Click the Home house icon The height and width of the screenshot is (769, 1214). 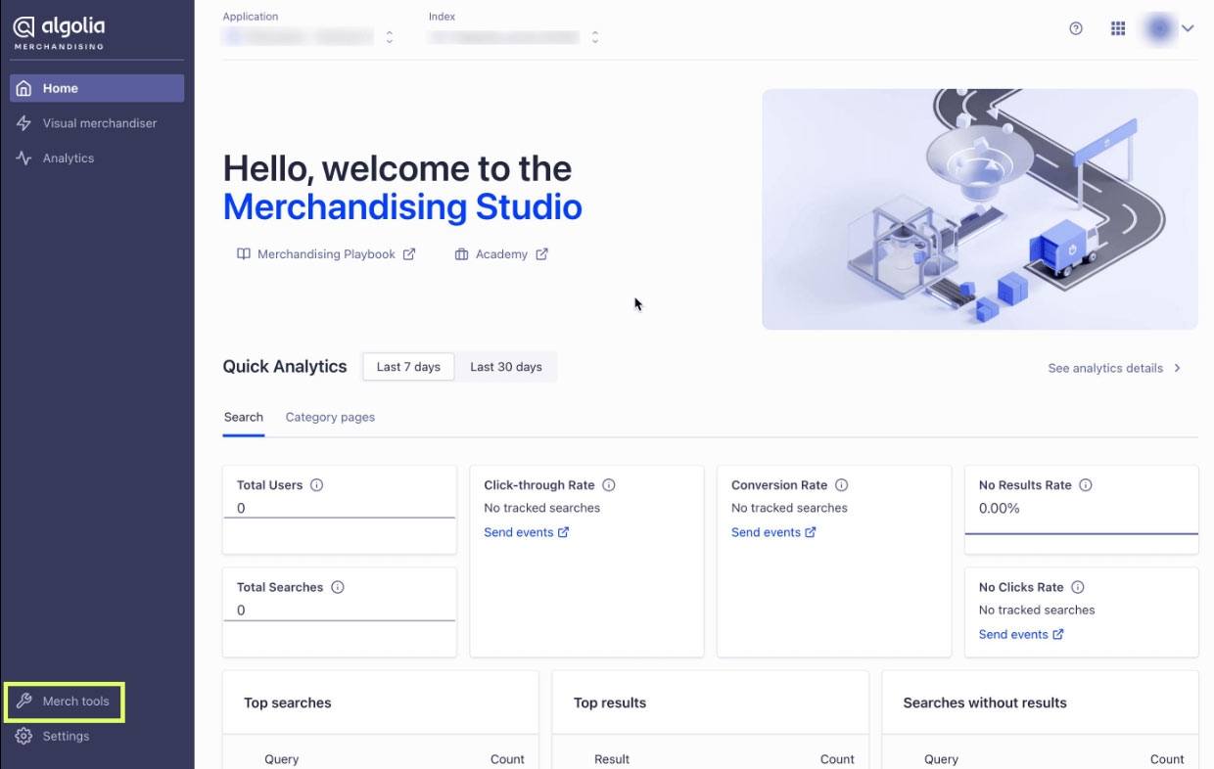(24, 88)
